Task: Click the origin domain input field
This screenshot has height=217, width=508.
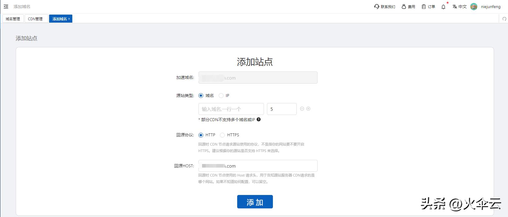Action: coord(231,109)
